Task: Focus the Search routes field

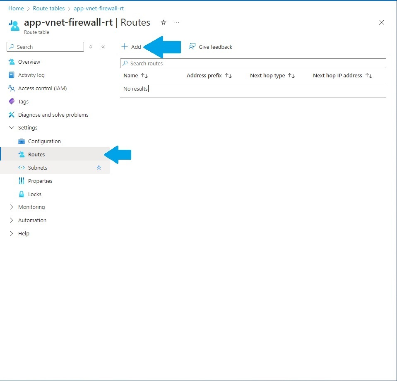Action: pyautogui.click(x=253, y=63)
